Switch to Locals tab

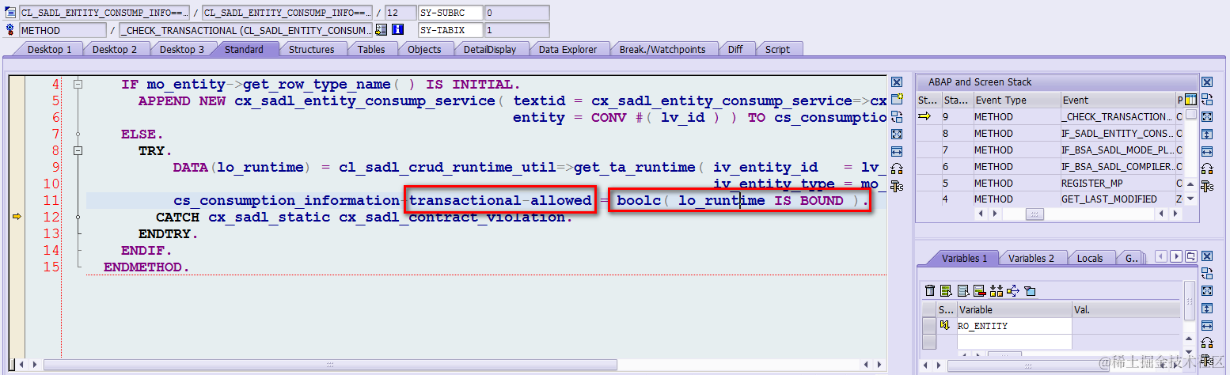click(x=1090, y=258)
